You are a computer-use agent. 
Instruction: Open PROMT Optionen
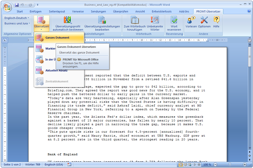[x=204, y=20]
